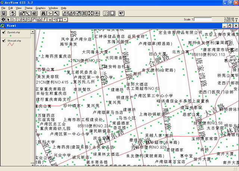The width and height of the screenshot is (239, 171).
Task: Click the 巴黎公寓 map label
Action: [x=46, y=70]
